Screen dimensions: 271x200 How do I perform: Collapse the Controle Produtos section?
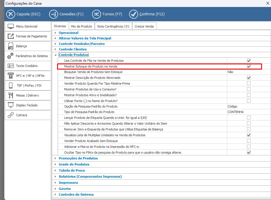click(56, 55)
